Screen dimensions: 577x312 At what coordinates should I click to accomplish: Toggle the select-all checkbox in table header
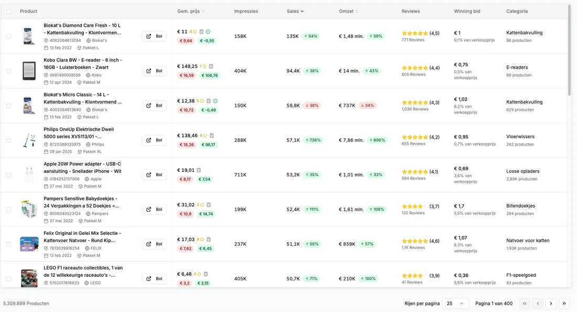click(8, 12)
